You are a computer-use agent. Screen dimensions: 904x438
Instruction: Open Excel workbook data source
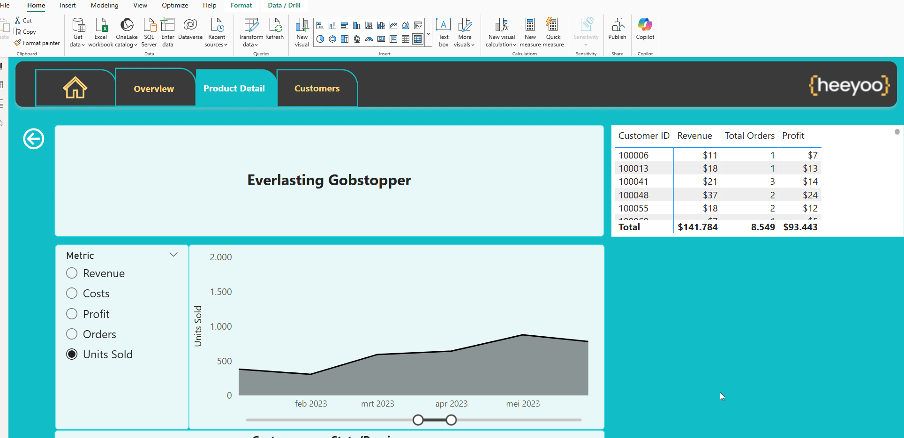pos(101,32)
